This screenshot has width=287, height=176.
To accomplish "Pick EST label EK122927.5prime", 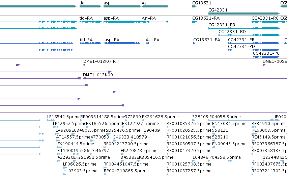I will click(x=140, y=124).
